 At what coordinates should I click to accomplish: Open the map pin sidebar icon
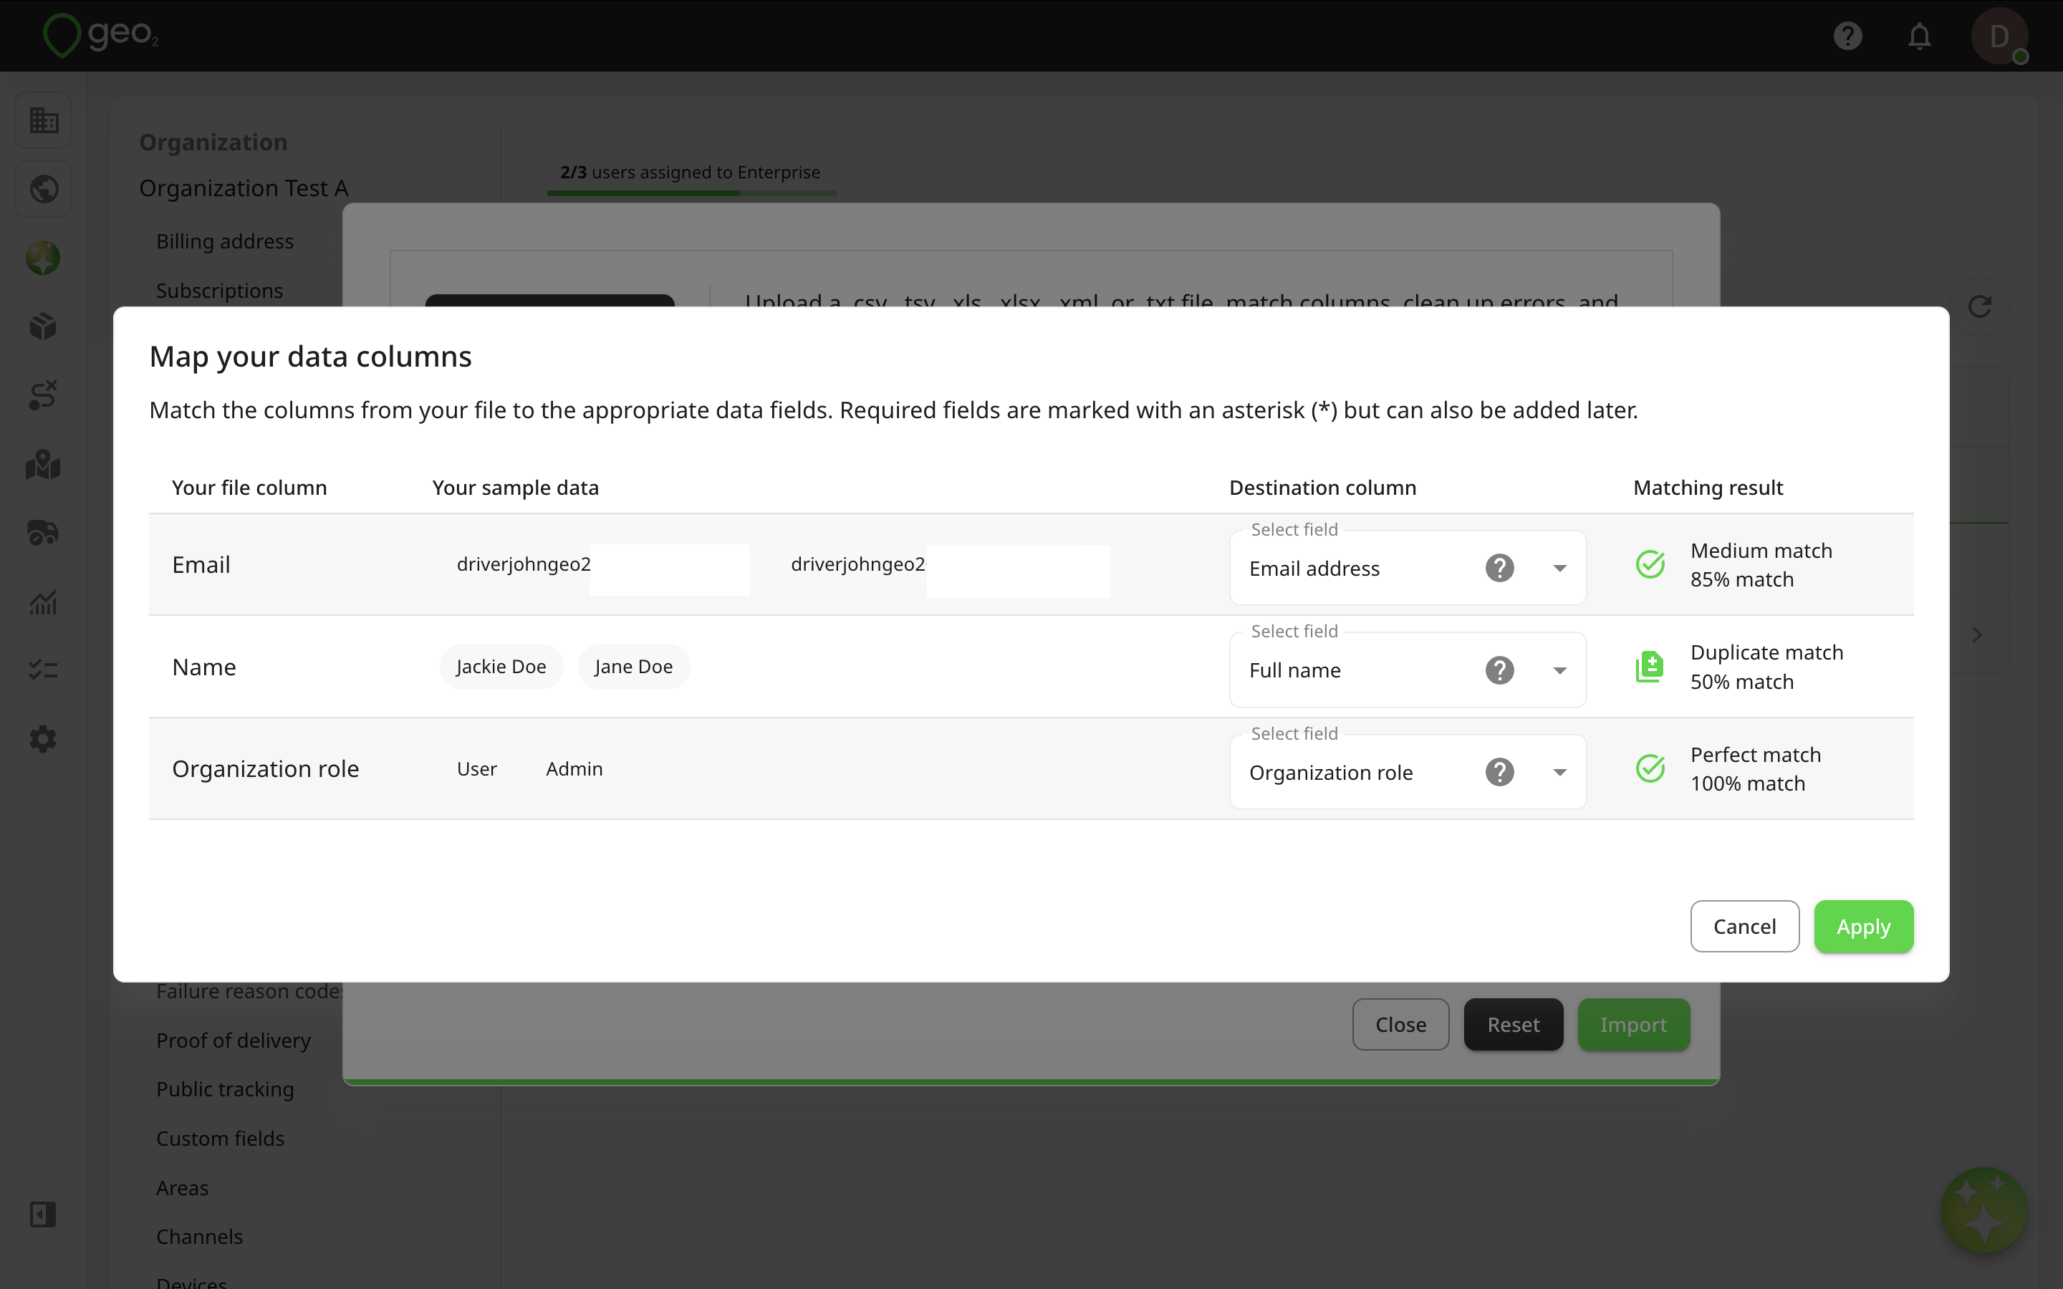tap(44, 465)
